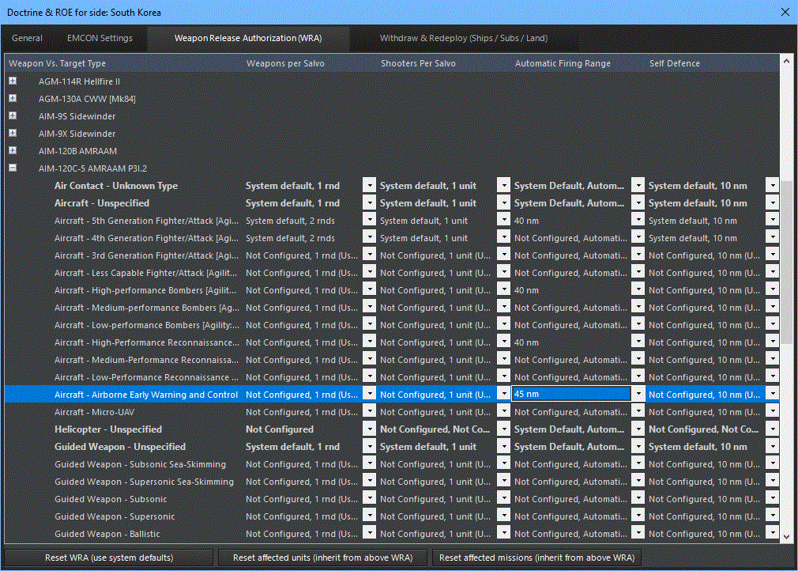This screenshot has width=798, height=571.
Task: Click Reset affected missions button
Action: pos(536,558)
